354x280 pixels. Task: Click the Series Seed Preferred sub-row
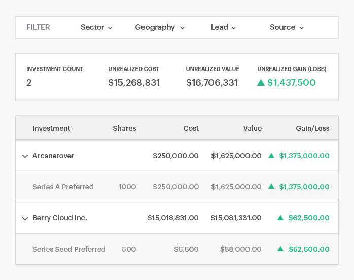(x=69, y=249)
